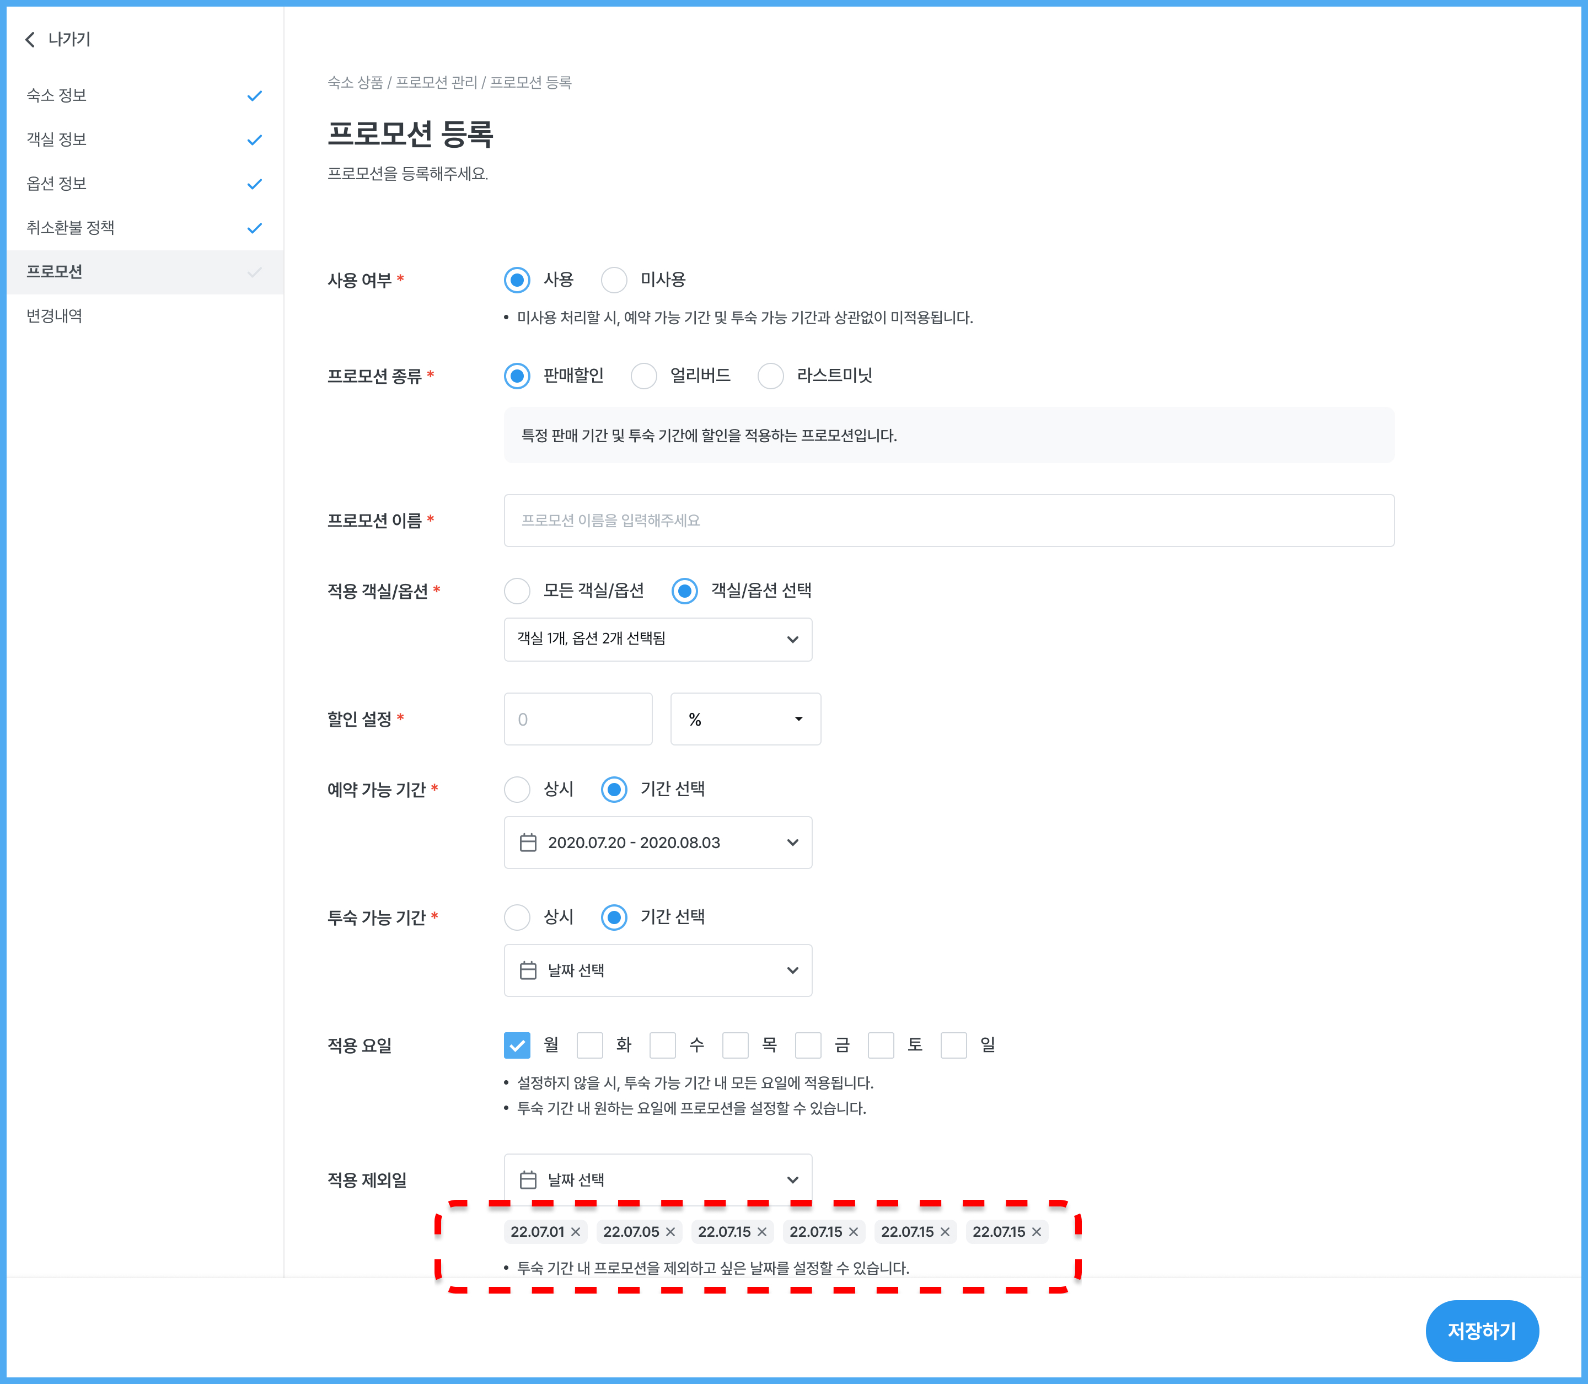Click the 프로모션 이름 input field

(x=948, y=521)
